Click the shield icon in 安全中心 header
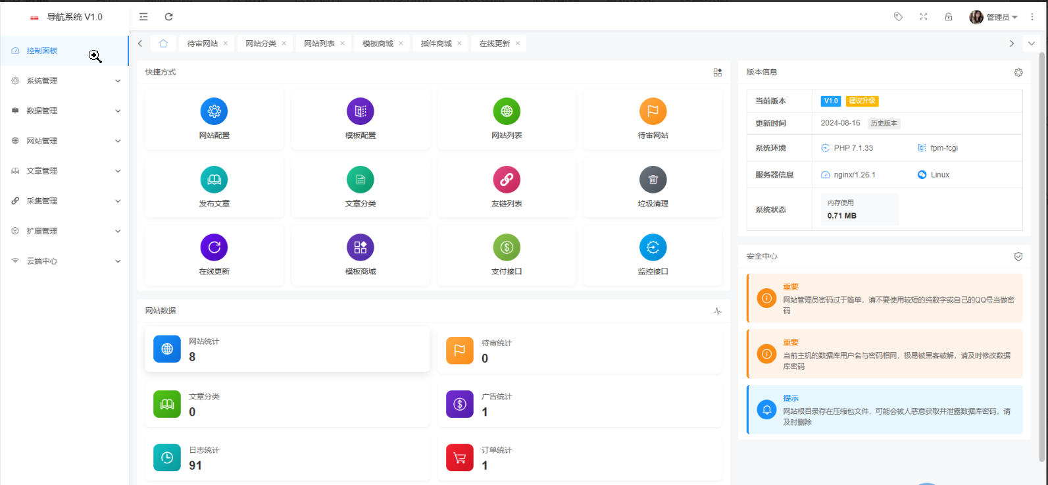The width and height of the screenshot is (1048, 485). [x=1018, y=257]
